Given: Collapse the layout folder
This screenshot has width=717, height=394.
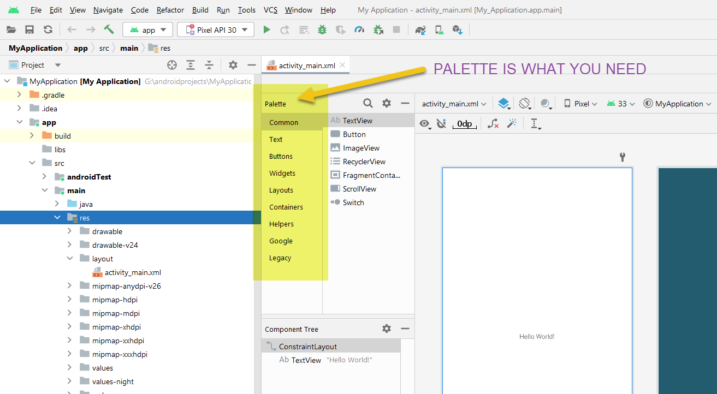Looking at the screenshot, I should pyautogui.click(x=69, y=258).
